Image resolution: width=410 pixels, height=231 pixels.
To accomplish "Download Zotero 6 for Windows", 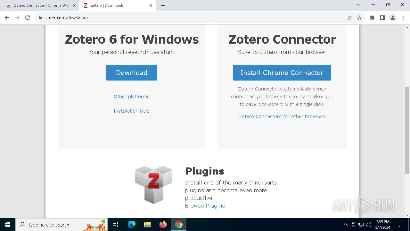I will 132,73.
